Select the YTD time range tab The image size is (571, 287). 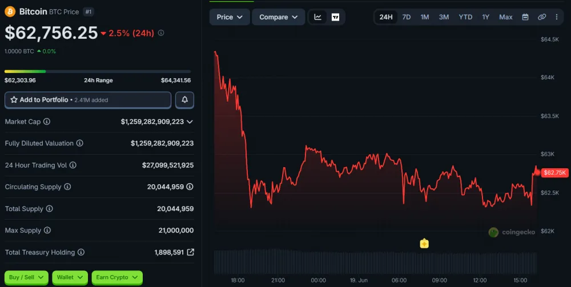[x=465, y=17]
